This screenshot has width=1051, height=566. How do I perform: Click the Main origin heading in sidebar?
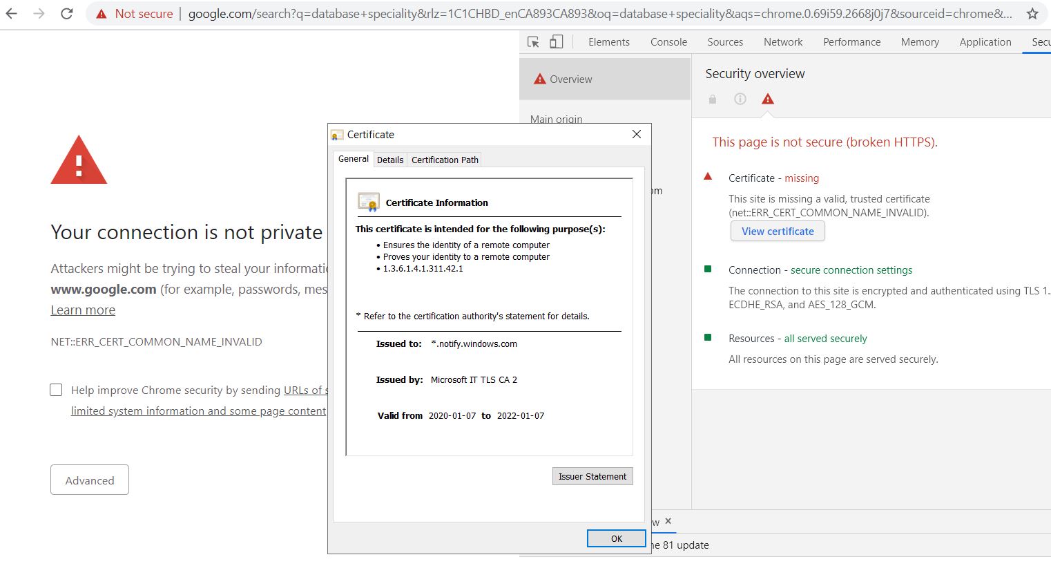pos(556,119)
